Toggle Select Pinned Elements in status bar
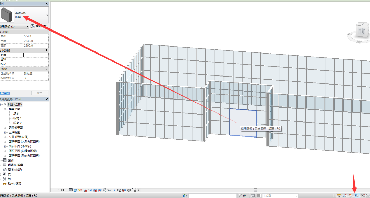Image resolution: width=370 pixels, height=198 pixels. point(351,196)
